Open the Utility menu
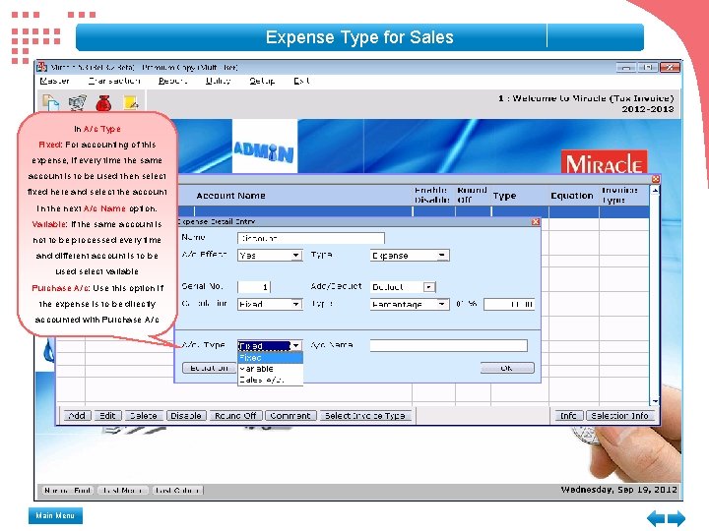Viewport: 709px width, 531px height. tap(218, 81)
